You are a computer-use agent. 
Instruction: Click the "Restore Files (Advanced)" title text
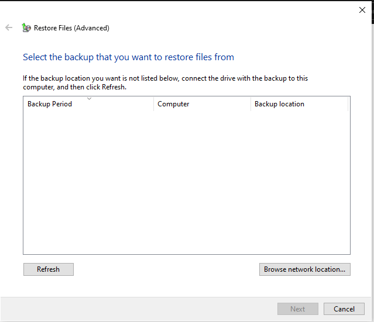coord(71,28)
